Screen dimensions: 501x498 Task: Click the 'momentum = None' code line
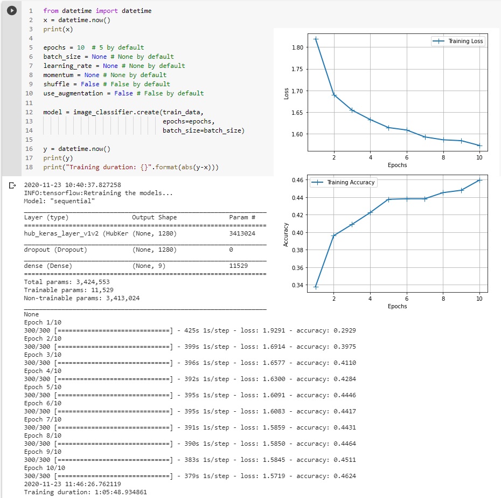[105, 75]
